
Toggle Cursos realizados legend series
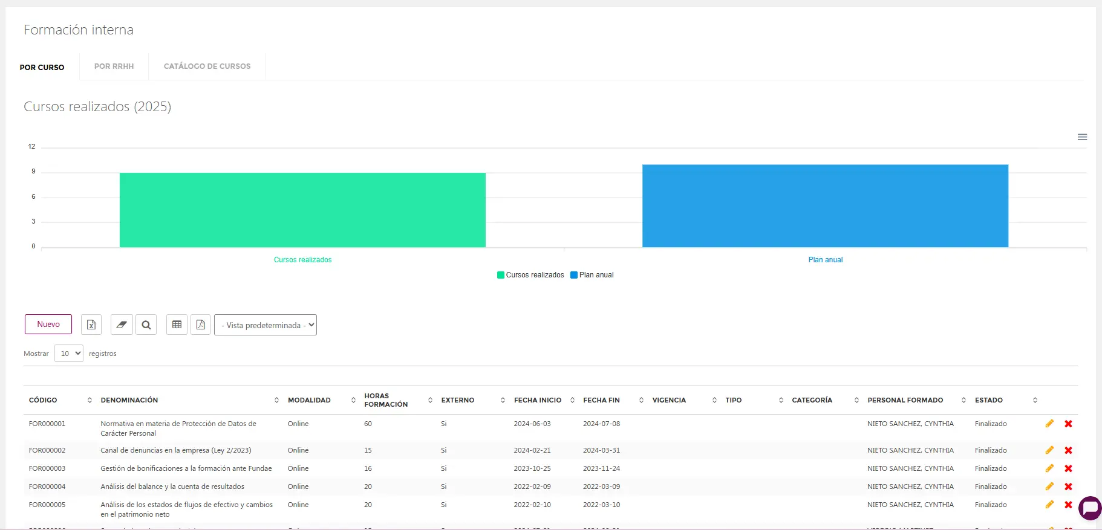click(x=530, y=275)
